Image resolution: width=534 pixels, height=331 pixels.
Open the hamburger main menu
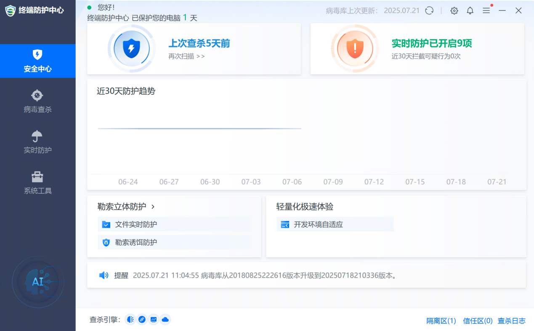[486, 11]
